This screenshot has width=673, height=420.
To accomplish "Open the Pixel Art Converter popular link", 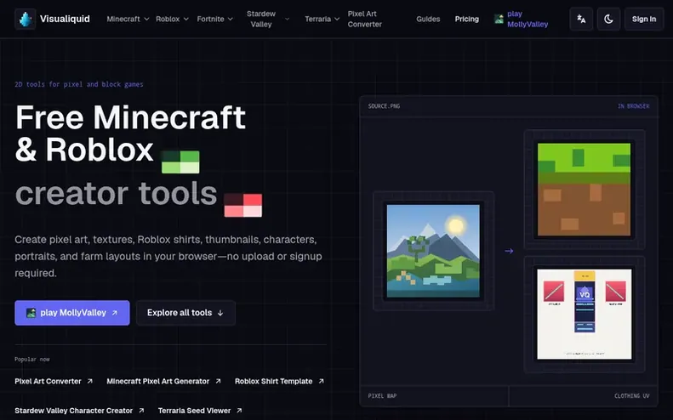I will pyautogui.click(x=54, y=381).
